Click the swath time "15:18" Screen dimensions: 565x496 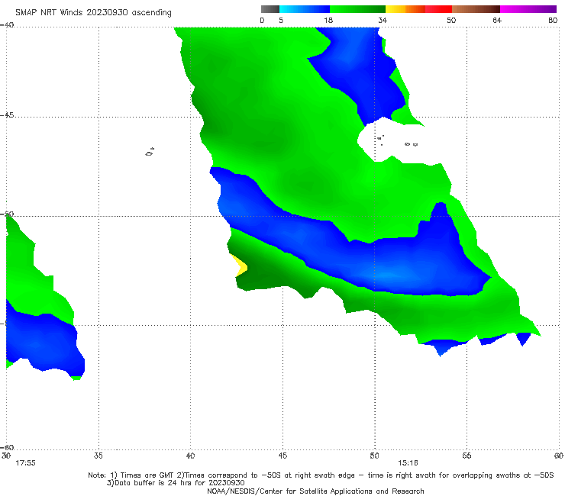[x=408, y=463]
